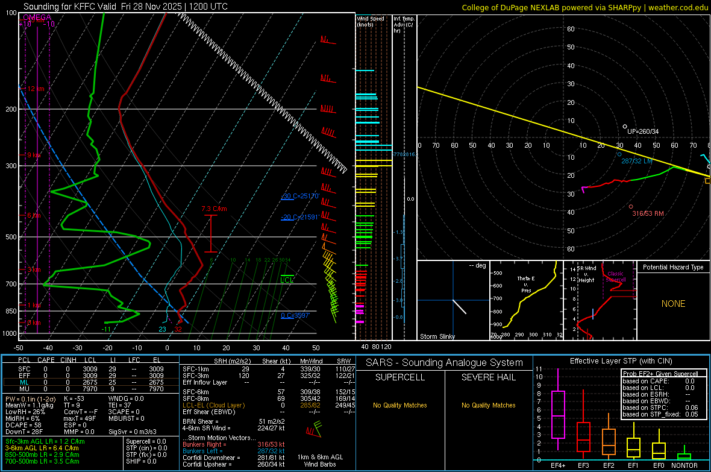
Task: Select the SFC parcel row
Action: 91,369
